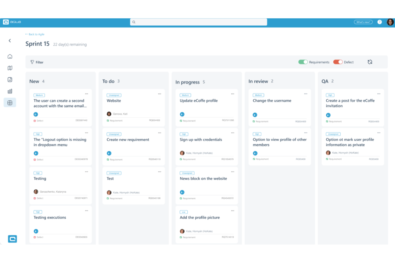The image size is (395, 263).
Task: Open more options on Option to view profile card
Action: coord(306,133)
